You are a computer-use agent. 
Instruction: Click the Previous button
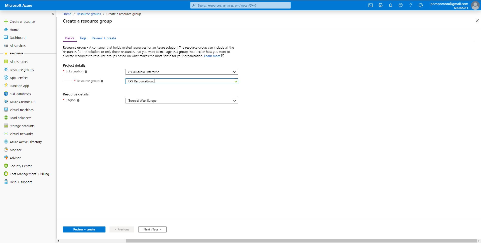[x=122, y=229]
